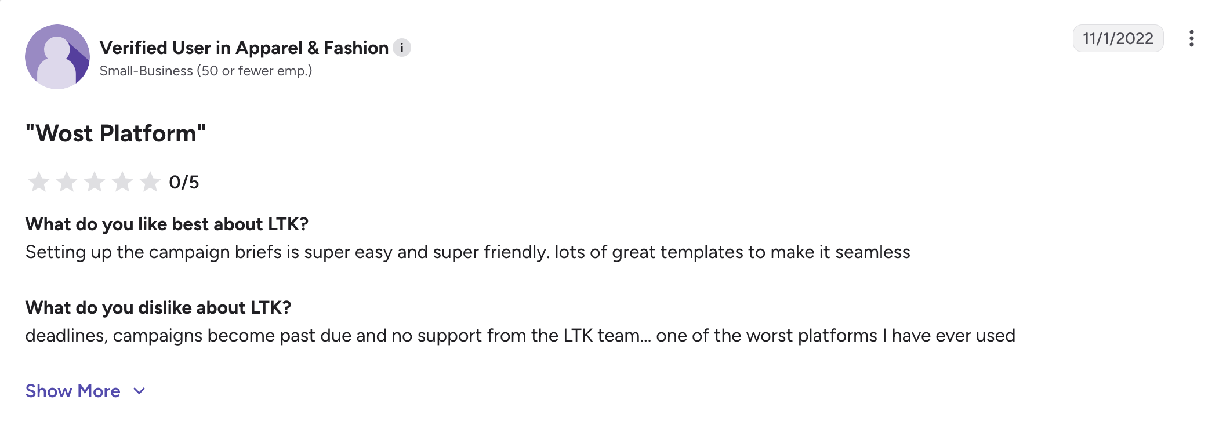Screen dimensions: 1219x421
Task: Click the What do you like best heading
Action: tap(167, 224)
